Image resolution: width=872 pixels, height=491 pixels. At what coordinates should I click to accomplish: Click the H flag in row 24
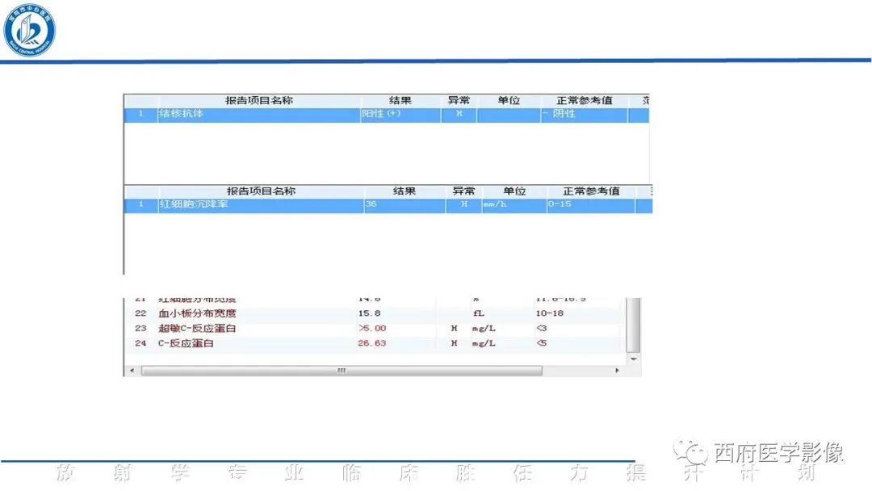click(454, 344)
